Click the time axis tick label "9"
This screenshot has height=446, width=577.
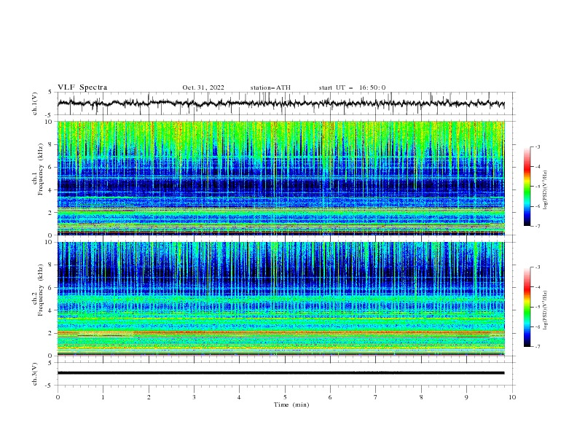[x=466, y=397]
